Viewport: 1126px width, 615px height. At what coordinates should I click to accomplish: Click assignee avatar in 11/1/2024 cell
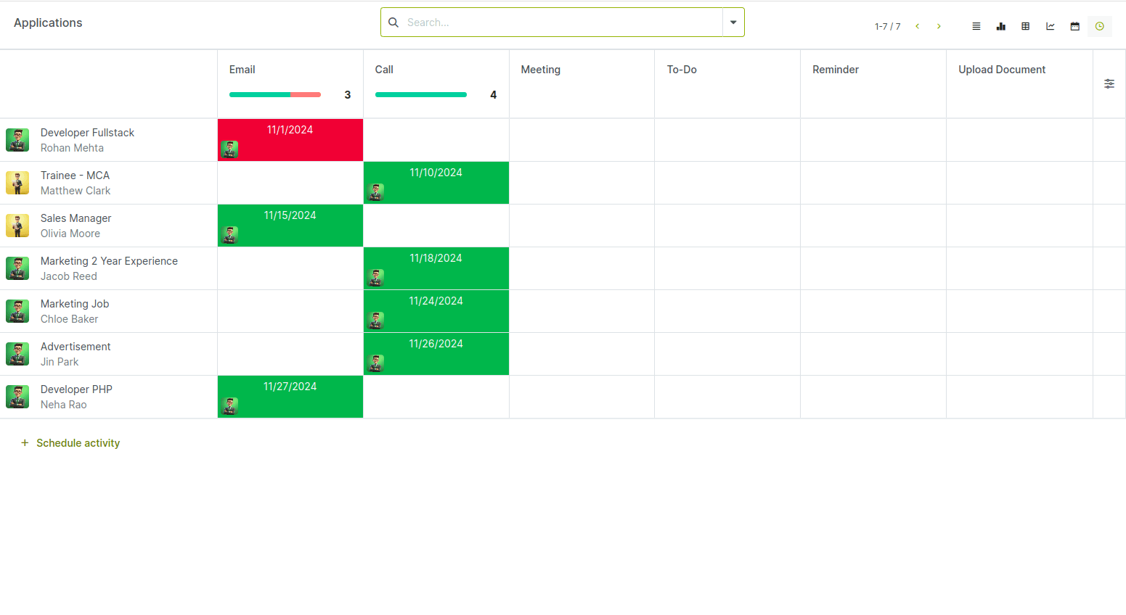click(x=229, y=149)
